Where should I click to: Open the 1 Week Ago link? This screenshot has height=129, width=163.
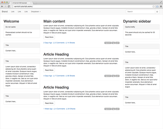point(48,109)
